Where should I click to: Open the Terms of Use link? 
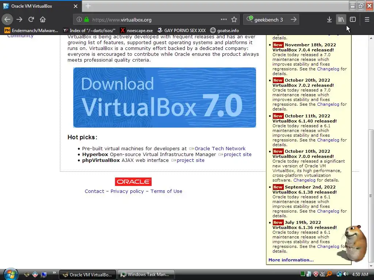(166, 191)
